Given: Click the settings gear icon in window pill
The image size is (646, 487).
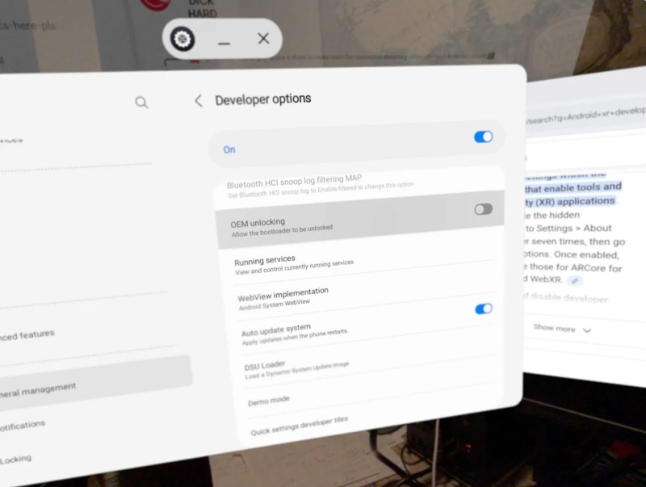Looking at the screenshot, I should click(x=183, y=39).
